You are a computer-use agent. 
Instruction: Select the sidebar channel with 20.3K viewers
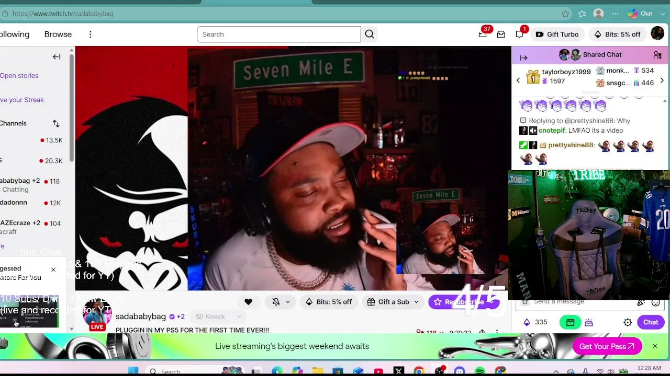[x=36, y=161]
